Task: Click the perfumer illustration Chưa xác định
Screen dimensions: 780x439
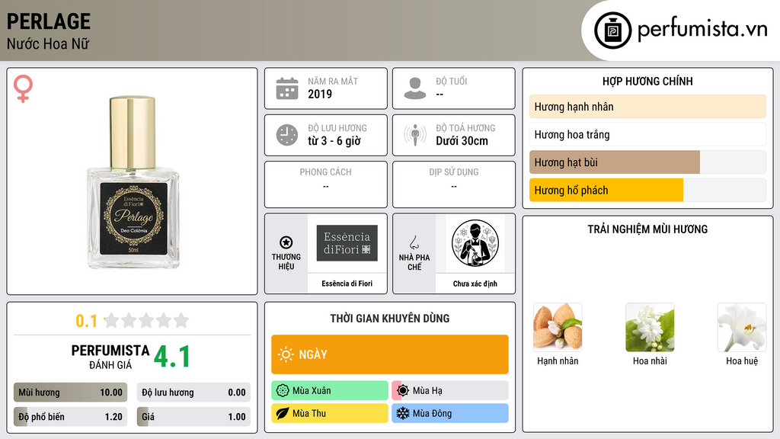Action: pyautogui.click(x=475, y=243)
